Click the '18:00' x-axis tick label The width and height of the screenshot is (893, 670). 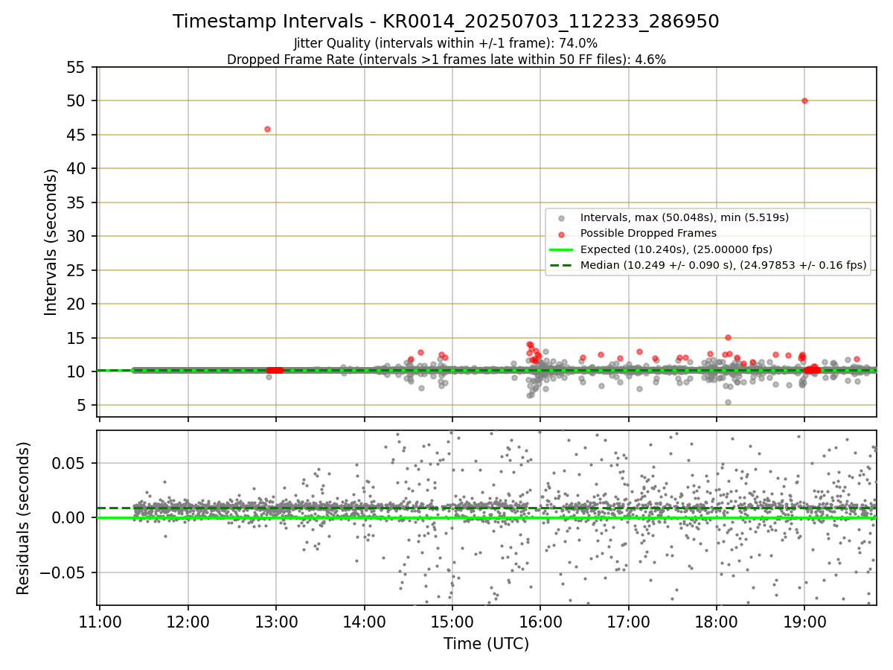[716, 621]
